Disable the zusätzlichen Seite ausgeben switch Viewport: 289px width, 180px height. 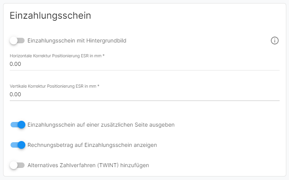[x=18, y=125]
